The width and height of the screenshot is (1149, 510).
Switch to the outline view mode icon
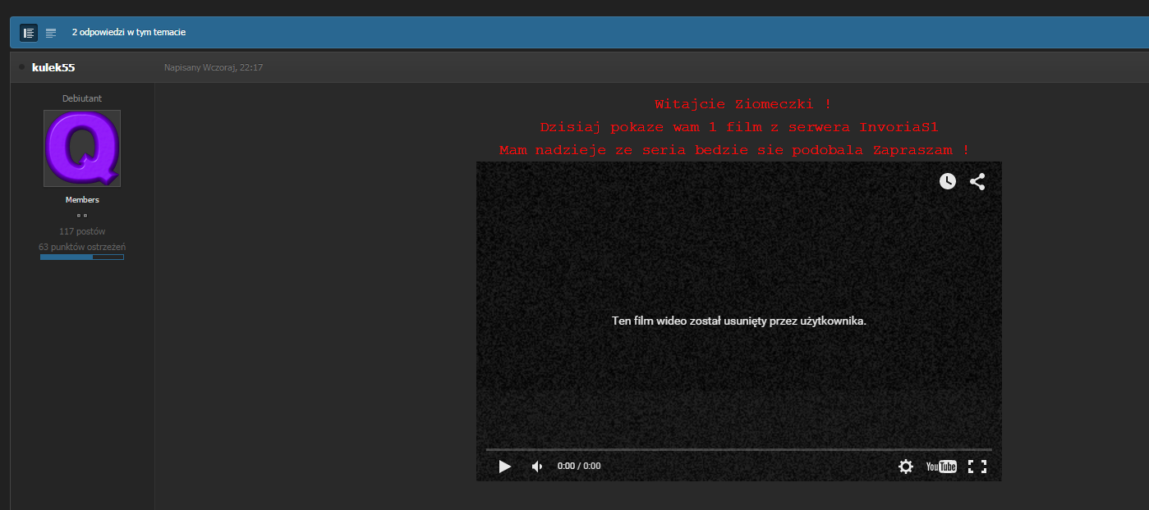pos(51,33)
